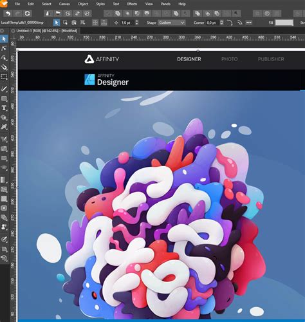This screenshot has height=322, width=305.
Task: Select the eye-shaped tool in left toolbox
Action: (x=4, y=167)
